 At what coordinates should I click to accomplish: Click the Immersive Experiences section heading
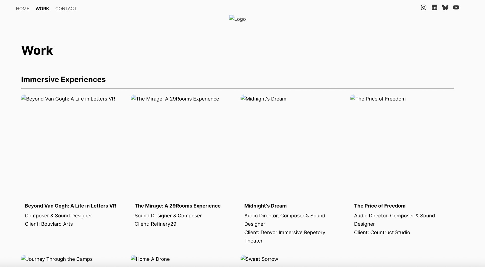click(63, 79)
